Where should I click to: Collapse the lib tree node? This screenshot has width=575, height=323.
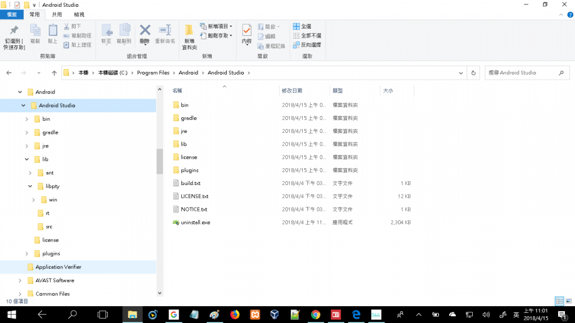27,159
